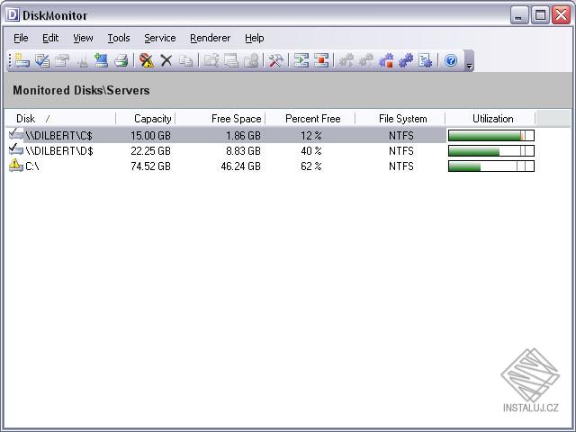Minimize the DiskMonitor window
Viewport: 576px width, 432px height.
(x=519, y=15)
